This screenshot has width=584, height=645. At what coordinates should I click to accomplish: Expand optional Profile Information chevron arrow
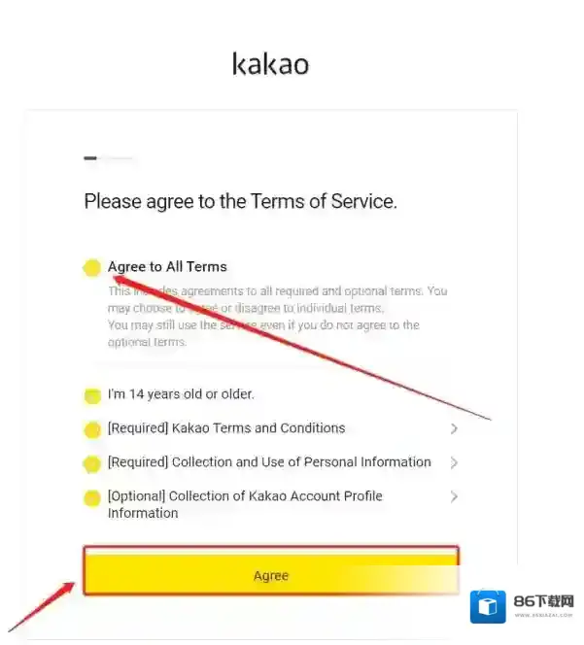coord(454,496)
